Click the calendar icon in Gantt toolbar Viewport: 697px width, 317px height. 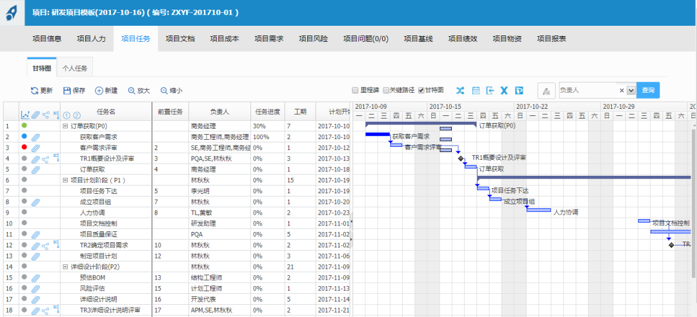point(476,91)
